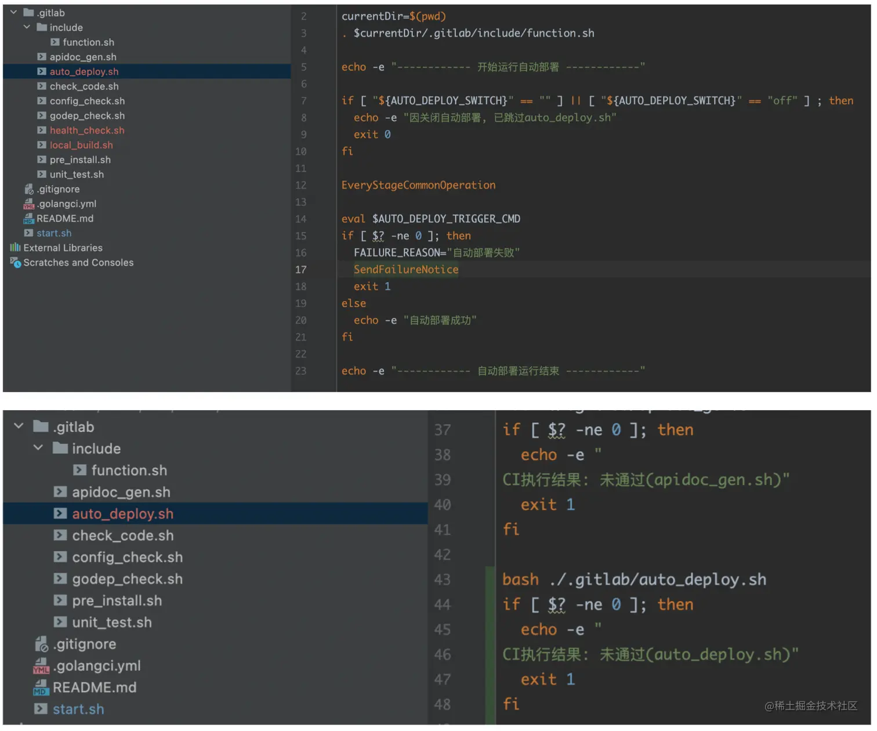Image resolution: width=877 pixels, height=731 pixels.
Task: Click the auto_deploy.sh file icon in lower tree
Action: point(60,513)
